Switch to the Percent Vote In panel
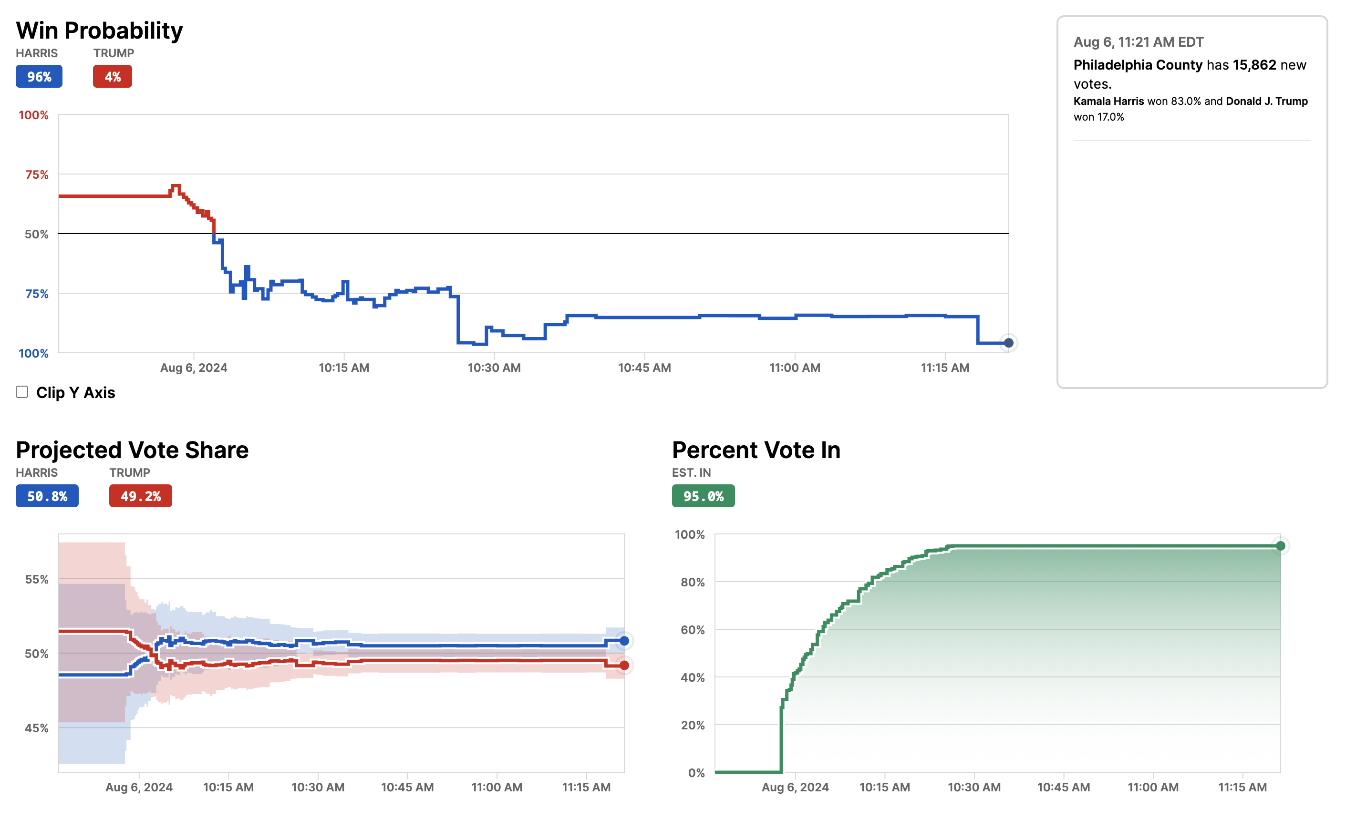 point(756,450)
